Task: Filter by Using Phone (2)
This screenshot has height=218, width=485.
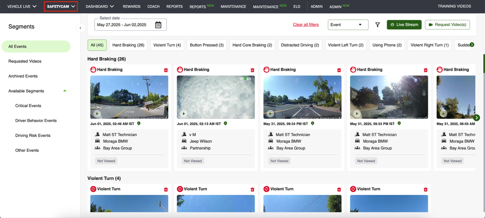Action: pos(387,45)
